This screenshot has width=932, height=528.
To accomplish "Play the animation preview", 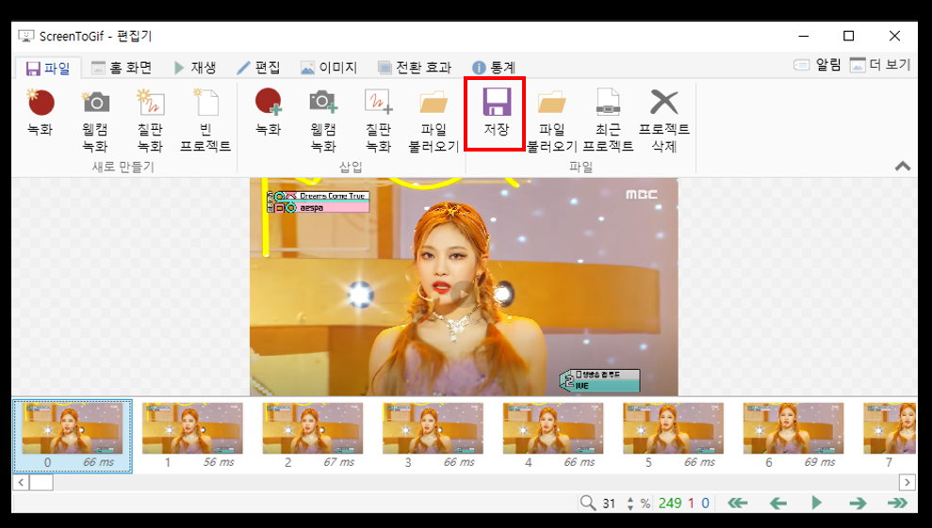I will click(817, 503).
